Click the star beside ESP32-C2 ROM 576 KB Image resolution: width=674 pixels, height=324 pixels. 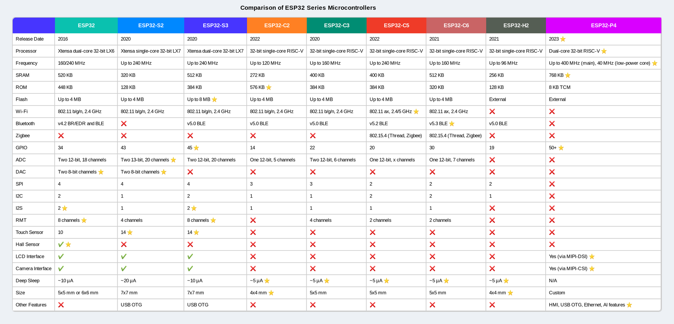[x=269, y=87]
